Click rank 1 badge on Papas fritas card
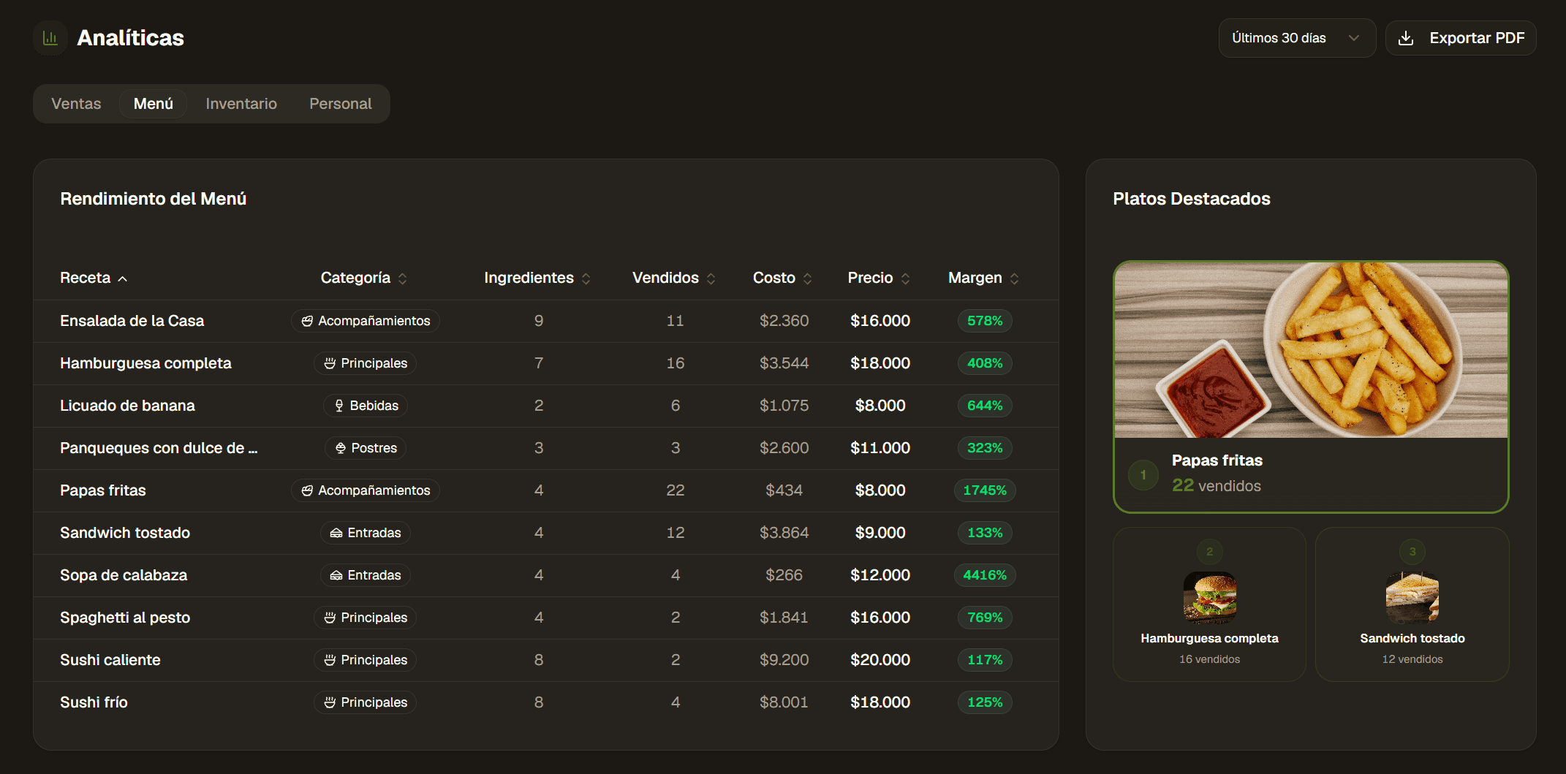 (1143, 474)
